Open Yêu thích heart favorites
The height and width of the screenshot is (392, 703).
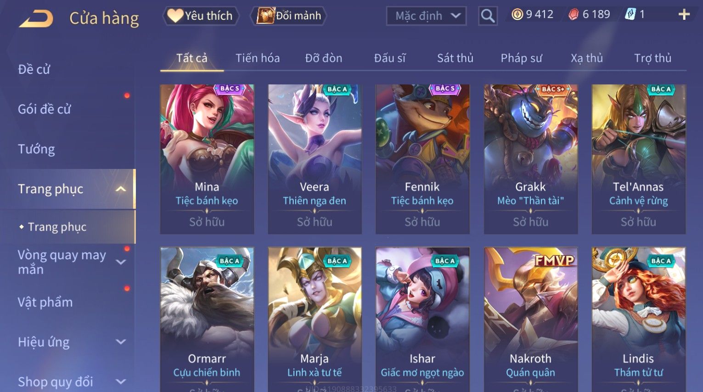tap(201, 16)
